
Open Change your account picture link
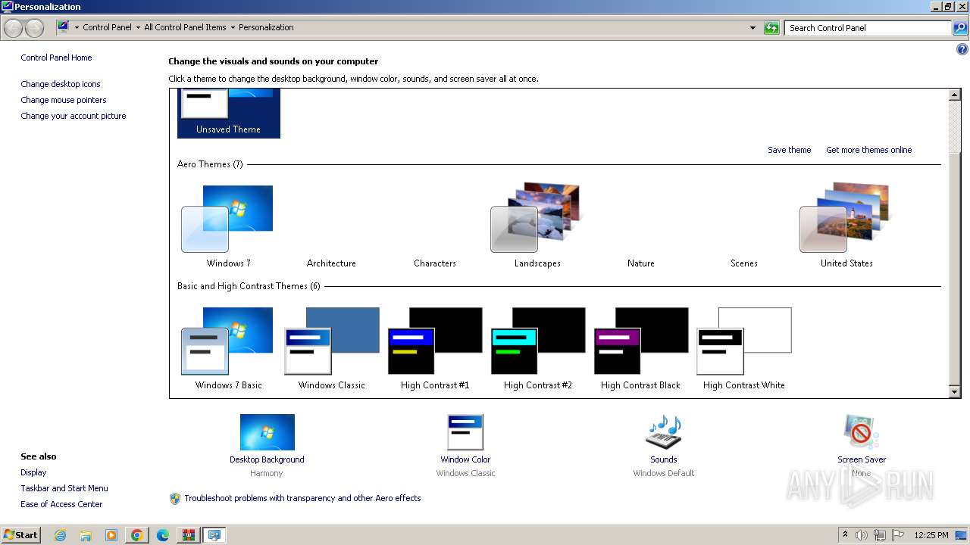click(74, 116)
